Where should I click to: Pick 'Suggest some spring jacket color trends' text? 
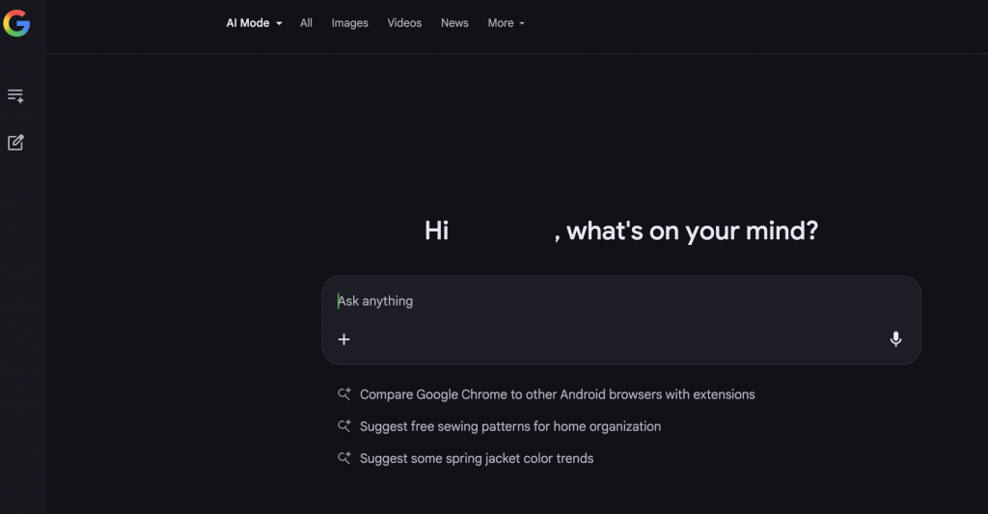coord(476,459)
